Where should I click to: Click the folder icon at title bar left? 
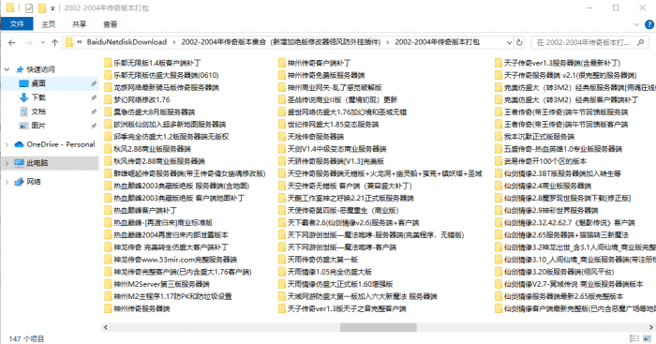pyautogui.click(x=10, y=7)
